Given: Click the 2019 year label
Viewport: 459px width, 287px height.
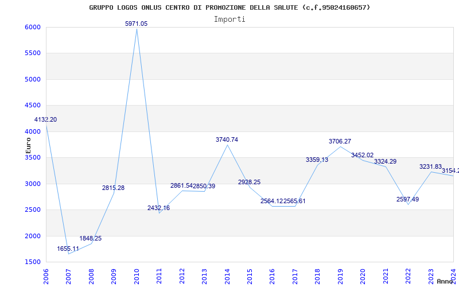Looking at the screenshot, I should [x=340, y=277].
